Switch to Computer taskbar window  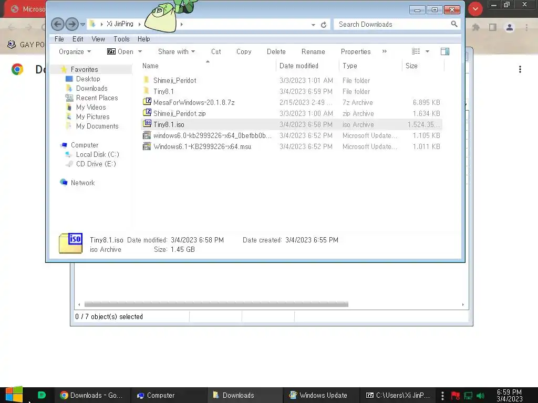point(169,395)
